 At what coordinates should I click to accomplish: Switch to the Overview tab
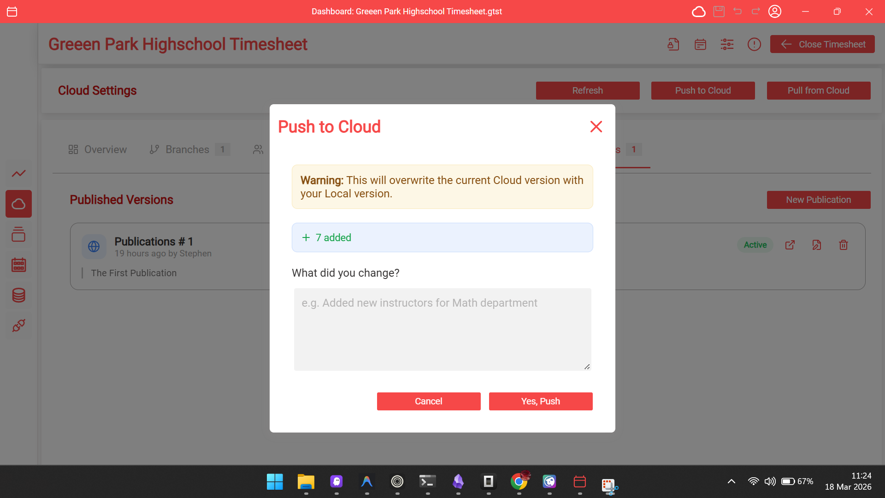[x=97, y=149]
